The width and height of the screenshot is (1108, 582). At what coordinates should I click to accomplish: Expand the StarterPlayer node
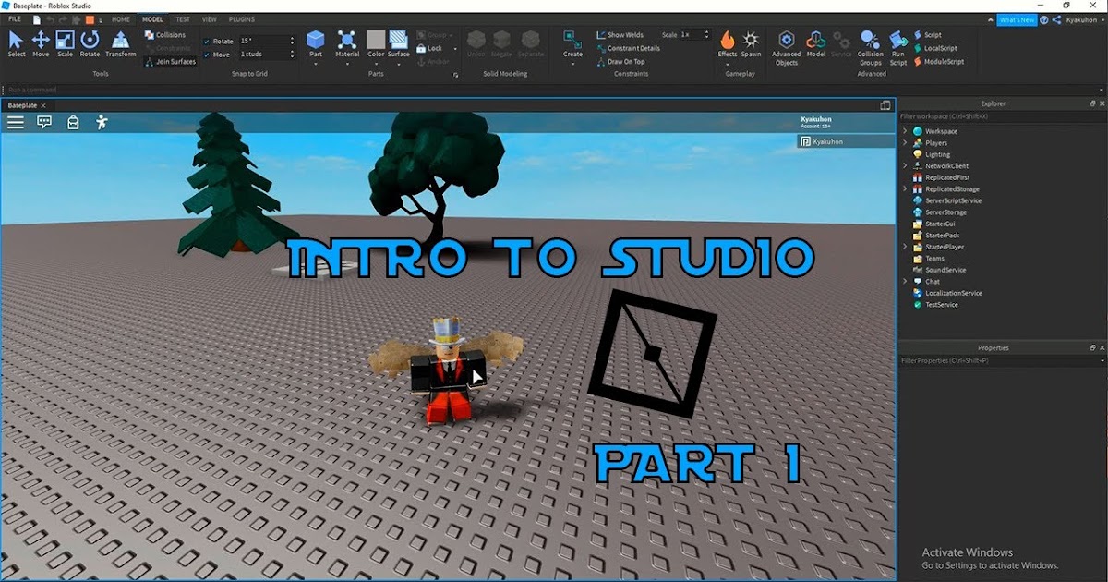click(x=906, y=247)
